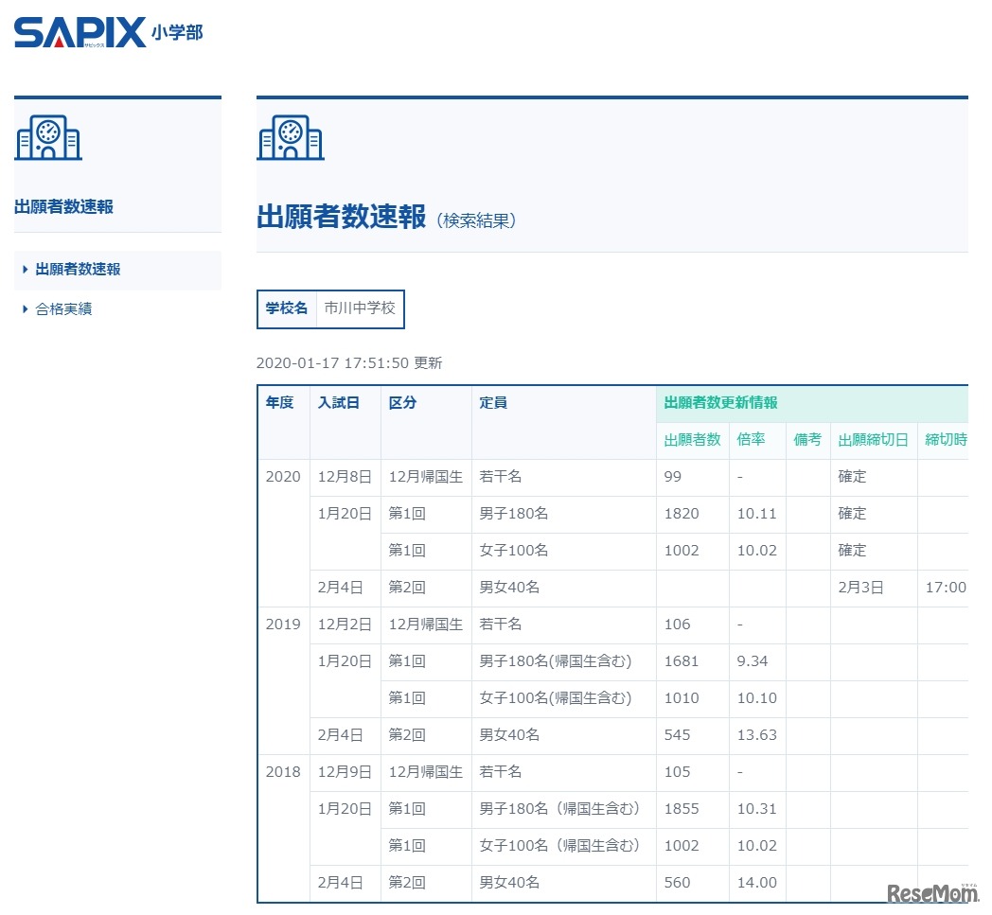Viewport: 992px width, 915px height.
Task: Click the school building icon above main title
Action: pos(291,139)
